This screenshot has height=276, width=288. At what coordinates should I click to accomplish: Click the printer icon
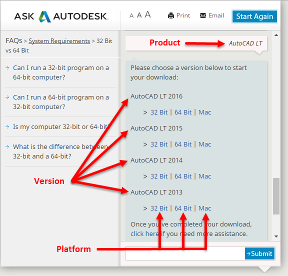171,15
